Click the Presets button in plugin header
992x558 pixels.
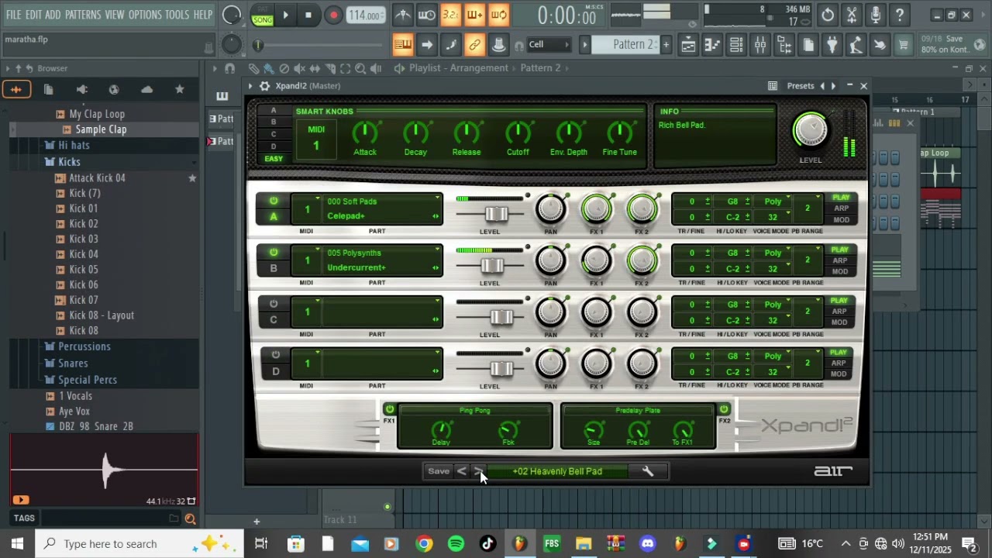[801, 86]
